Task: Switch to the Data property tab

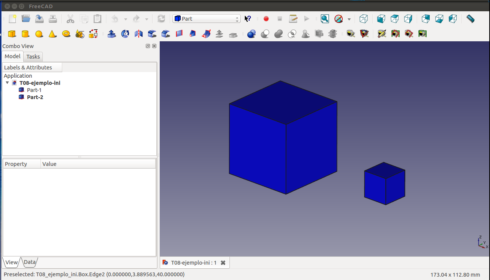Action: point(30,262)
